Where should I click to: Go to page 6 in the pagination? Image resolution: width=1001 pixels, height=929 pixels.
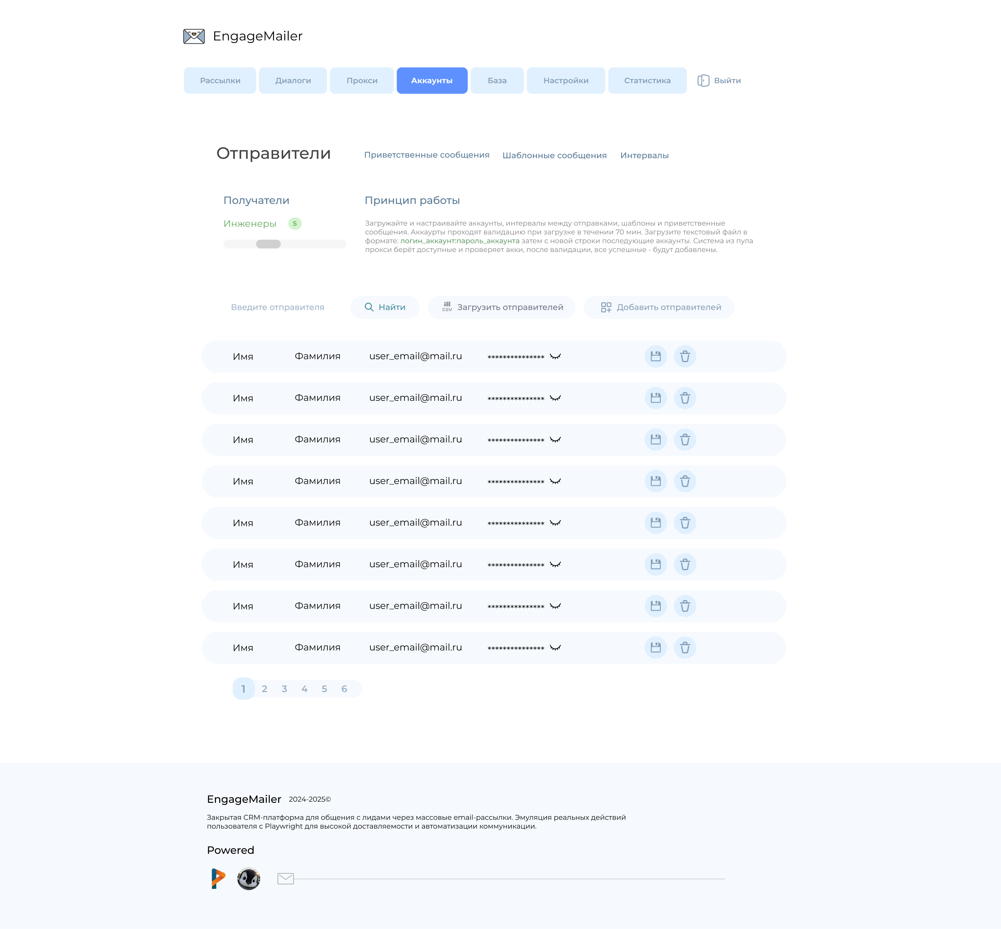pyautogui.click(x=344, y=689)
